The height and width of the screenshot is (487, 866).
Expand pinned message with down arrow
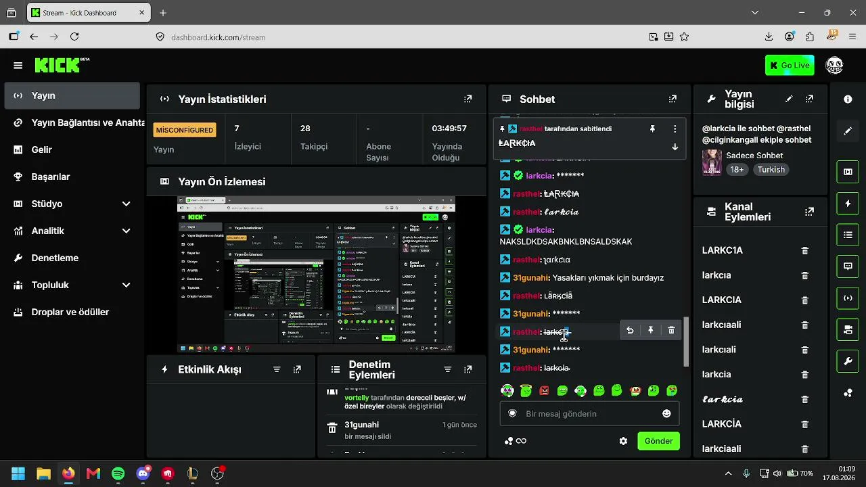click(x=675, y=147)
